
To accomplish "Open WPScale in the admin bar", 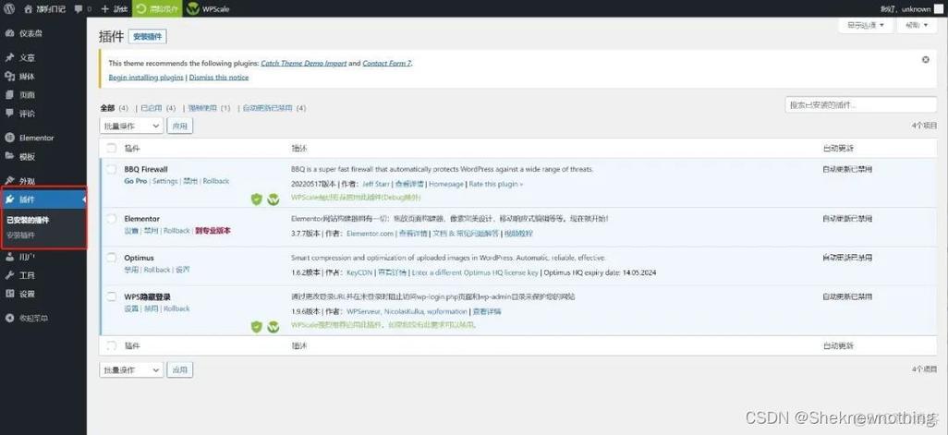I will pyautogui.click(x=209, y=9).
